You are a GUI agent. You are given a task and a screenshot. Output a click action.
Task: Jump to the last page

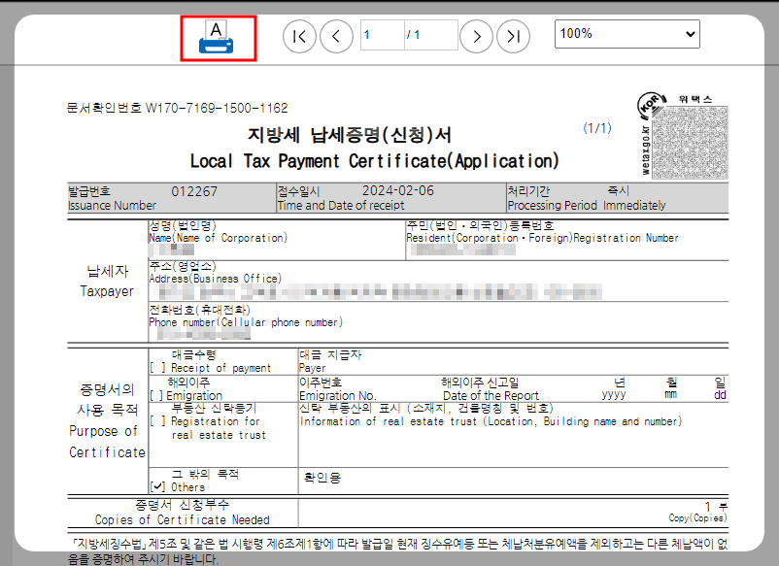click(x=513, y=35)
